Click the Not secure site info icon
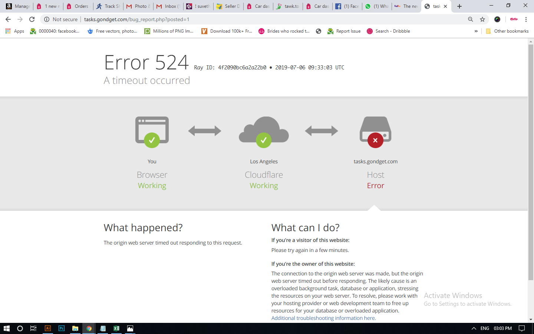 [47, 19]
